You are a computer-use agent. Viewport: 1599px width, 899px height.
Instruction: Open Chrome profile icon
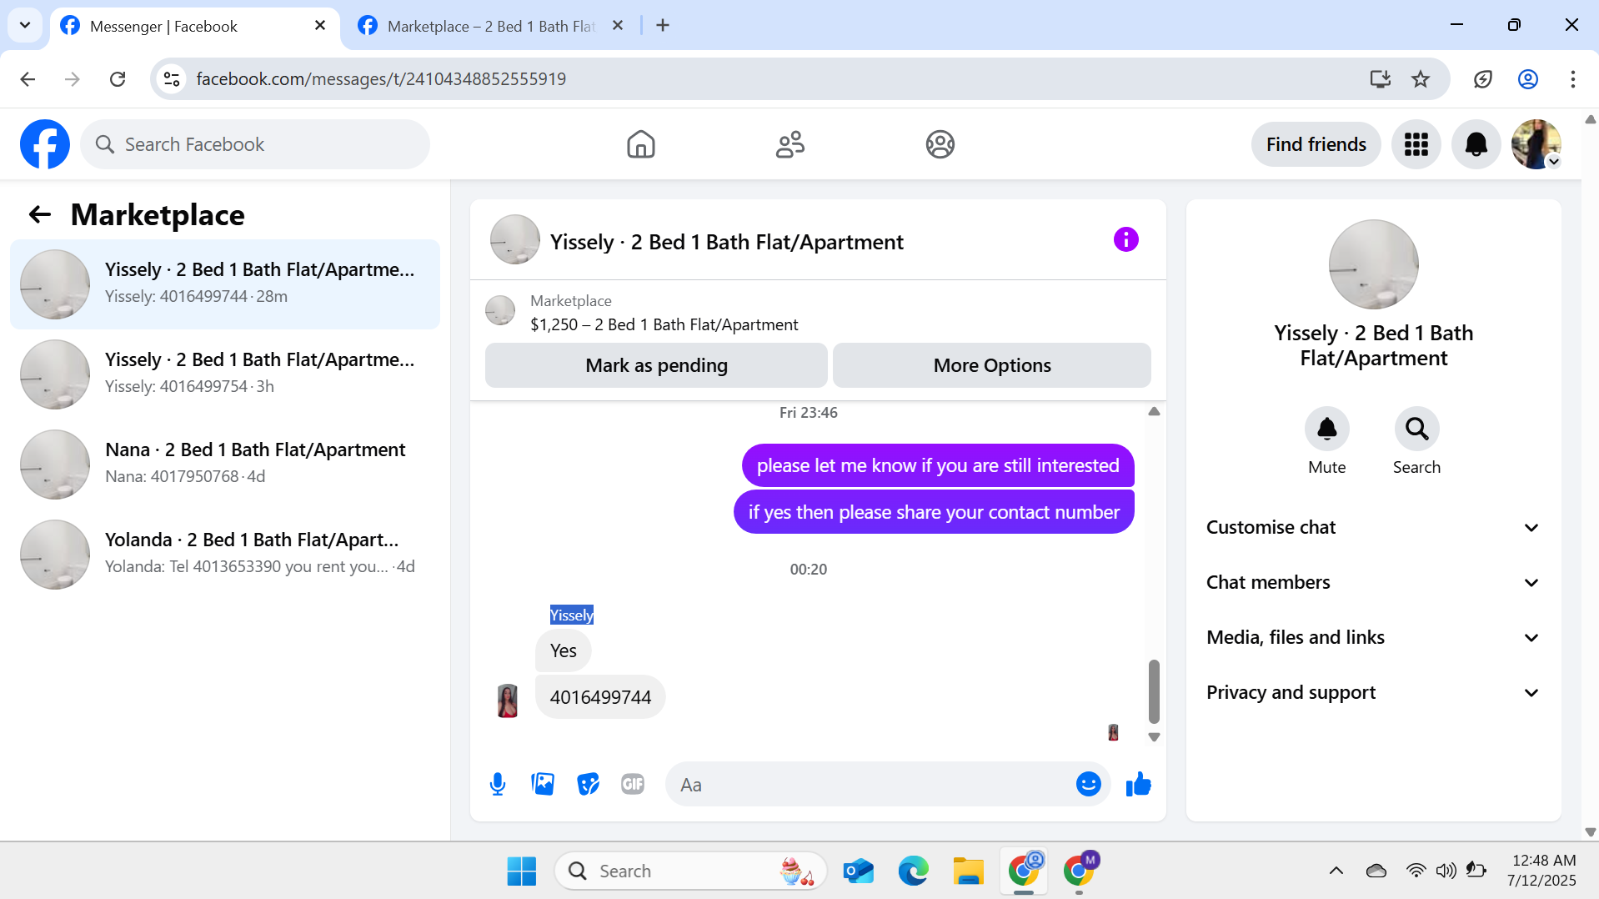click(x=1527, y=79)
